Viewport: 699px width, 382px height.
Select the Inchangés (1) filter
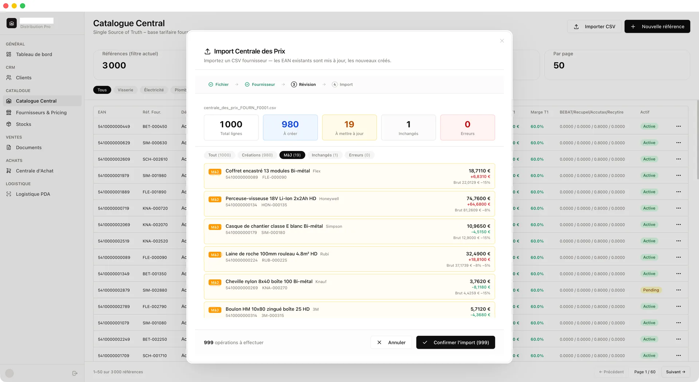324,155
